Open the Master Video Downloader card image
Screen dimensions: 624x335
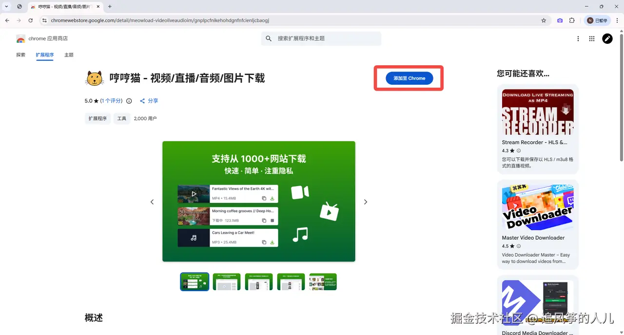tap(538, 207)
